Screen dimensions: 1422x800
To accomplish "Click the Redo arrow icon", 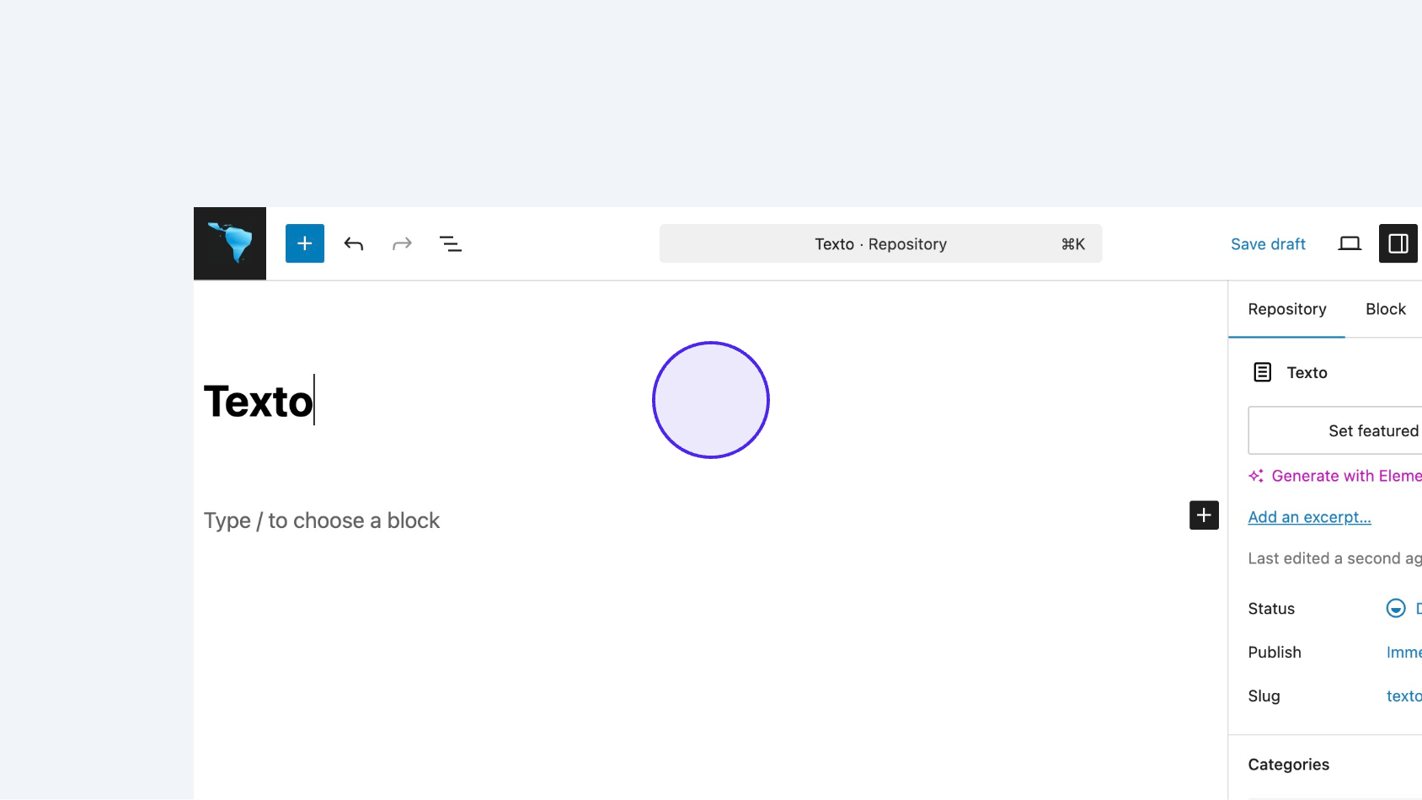I will pos(402,244).
